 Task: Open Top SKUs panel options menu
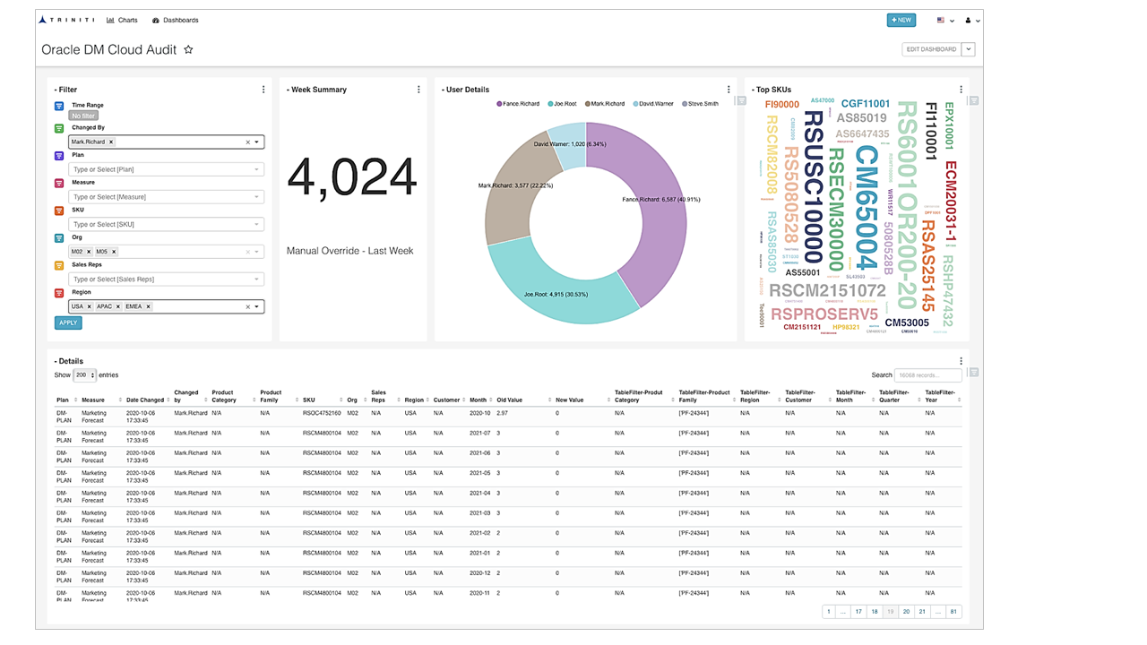click(x=962, y=90)
